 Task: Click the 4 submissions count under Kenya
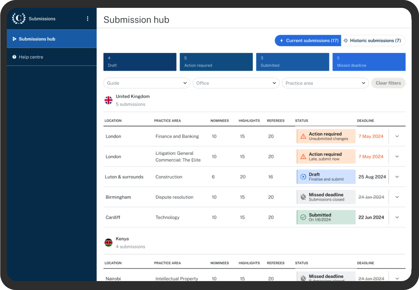pos(130,247)
